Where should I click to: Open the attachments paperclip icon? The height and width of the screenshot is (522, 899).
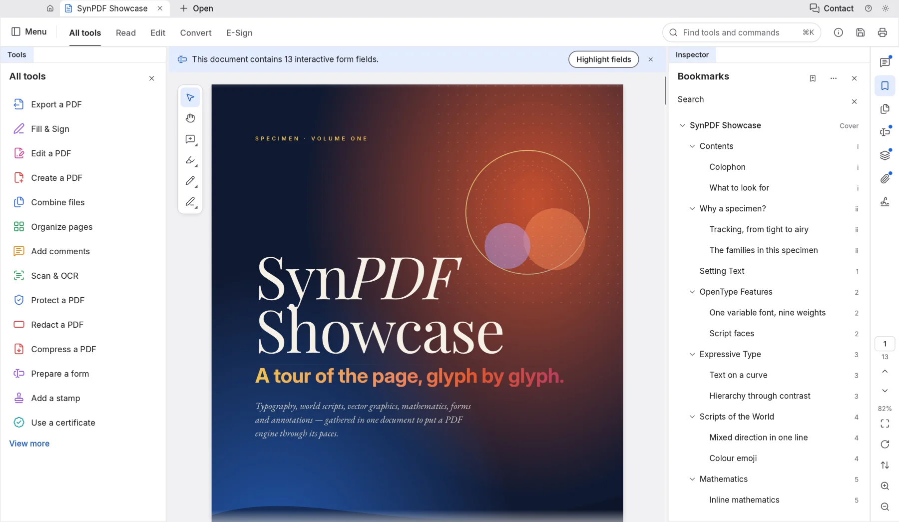[x=885, y=178]
